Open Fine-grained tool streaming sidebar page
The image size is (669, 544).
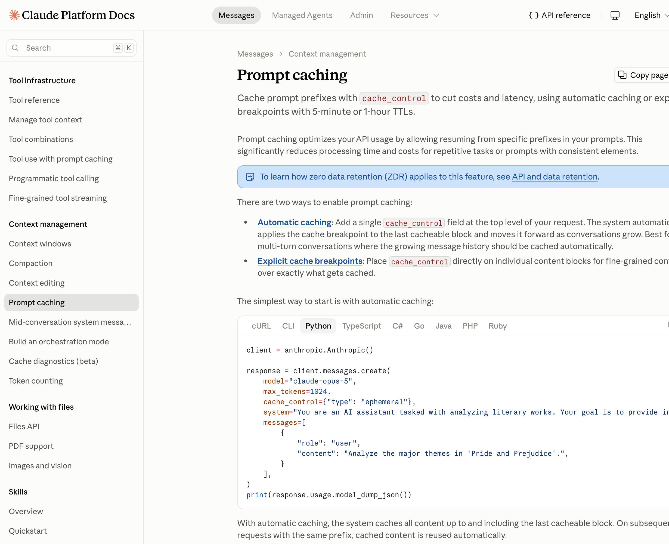coord(58,198)
